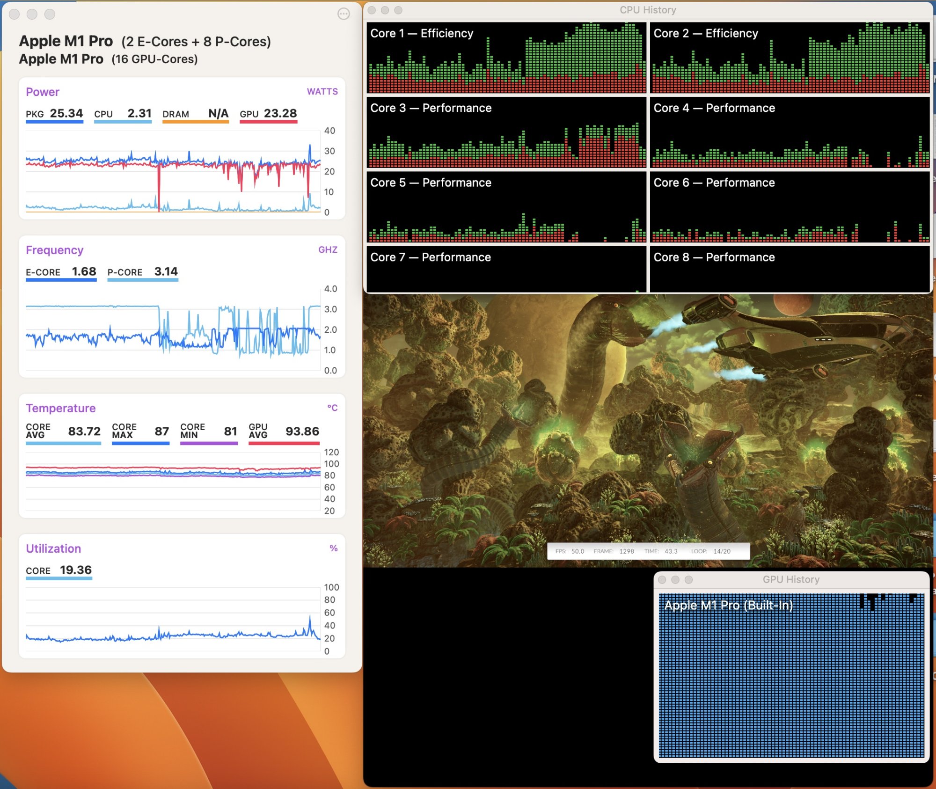
Task: Click the Apple M1 Pro (Built-In) GPU graph
Action: pos(791,675)
